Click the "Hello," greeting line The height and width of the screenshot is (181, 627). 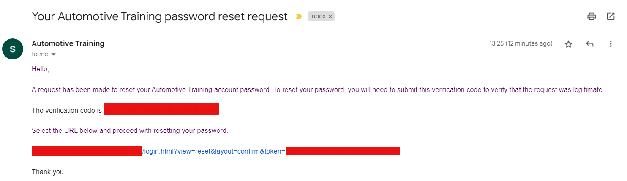(x=41, y=69)
